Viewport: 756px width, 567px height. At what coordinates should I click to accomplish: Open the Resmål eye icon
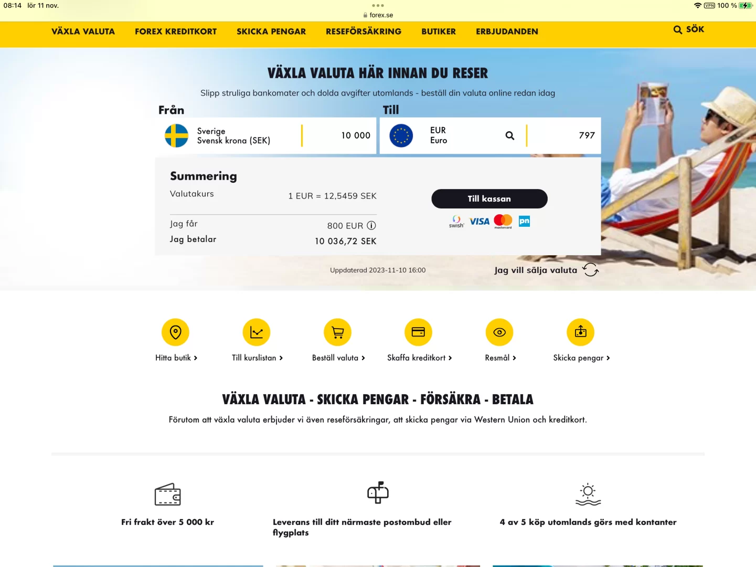click(499, 332)
